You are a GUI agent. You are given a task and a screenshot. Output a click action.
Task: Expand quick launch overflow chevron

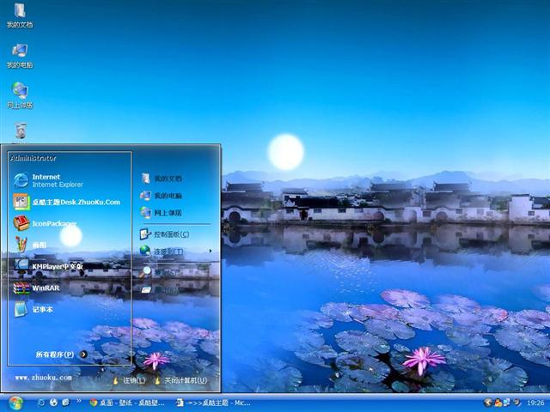coord(79,401)
